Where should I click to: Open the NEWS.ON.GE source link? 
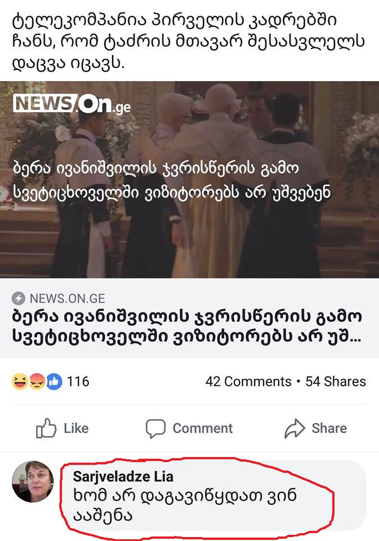[x=67, y=299]
